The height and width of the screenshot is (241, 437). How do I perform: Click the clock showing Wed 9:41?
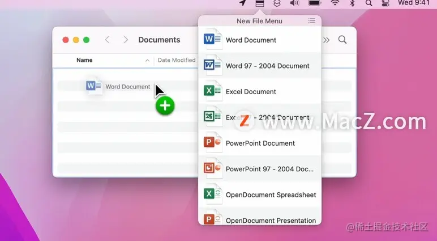(x=414, y=3)
